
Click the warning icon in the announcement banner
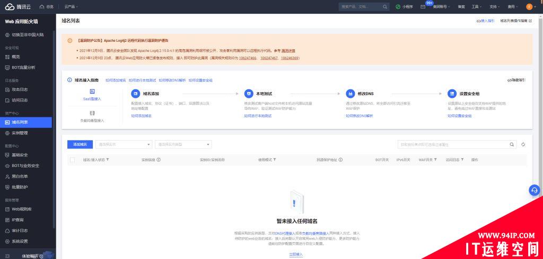point(70,40)
